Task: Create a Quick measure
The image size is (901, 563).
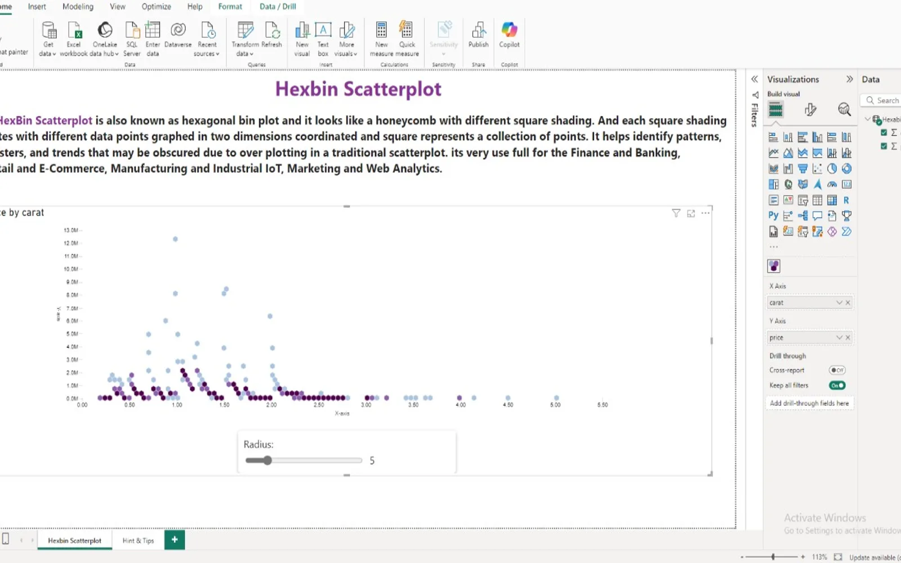Action: coord(407,38)
